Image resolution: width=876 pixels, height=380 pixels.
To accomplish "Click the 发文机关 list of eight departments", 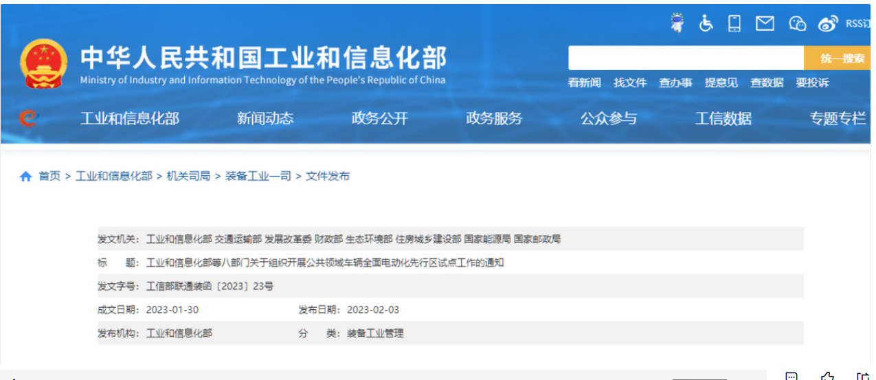I will coord(354,239).
